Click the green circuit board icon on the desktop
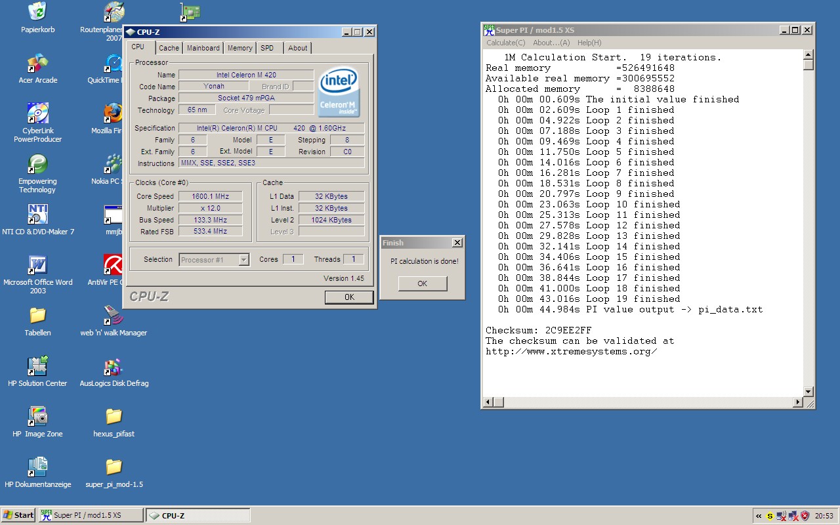 [190, 12]
